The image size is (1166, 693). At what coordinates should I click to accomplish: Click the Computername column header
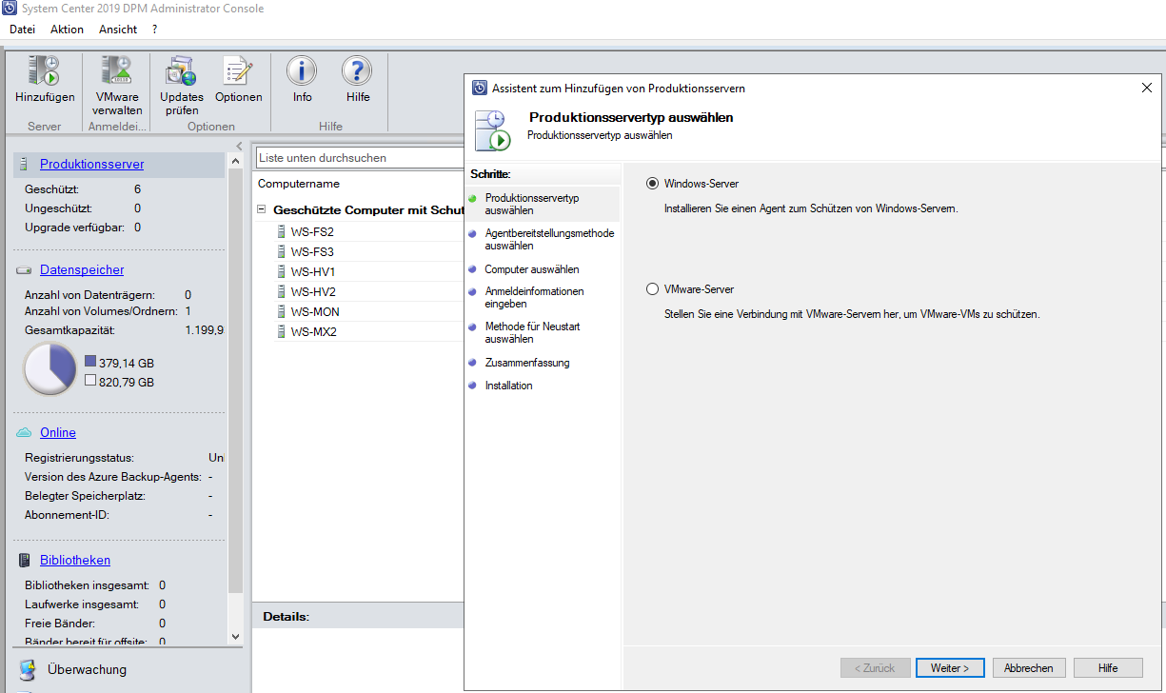[x=299, y=184]
